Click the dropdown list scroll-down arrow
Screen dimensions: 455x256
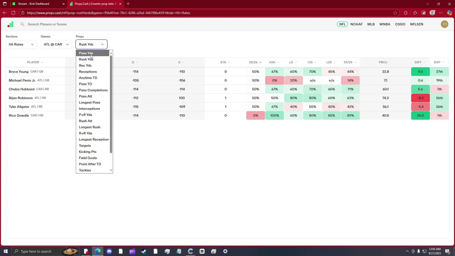[x=111, y=170]
